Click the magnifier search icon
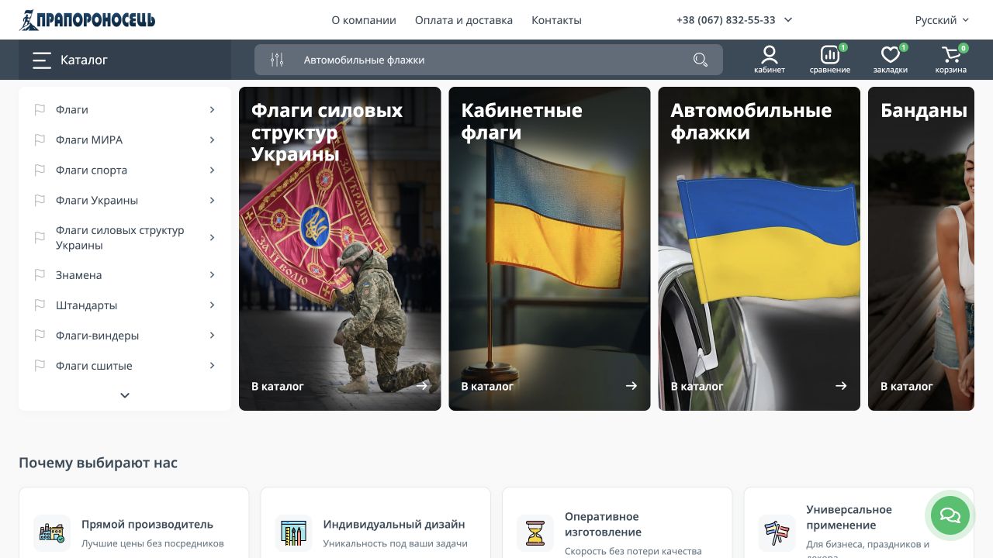Image resolution: width=993 pixels, height=558 pixels. click(x=701, y=60)
